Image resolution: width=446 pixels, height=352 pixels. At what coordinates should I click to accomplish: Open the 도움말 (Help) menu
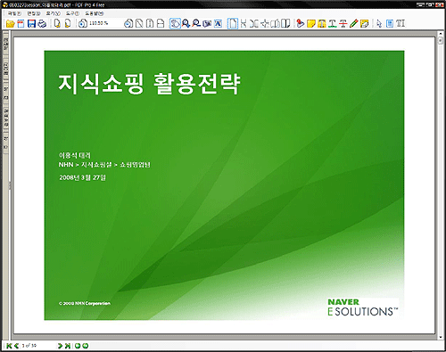click(x=95, y=13)
